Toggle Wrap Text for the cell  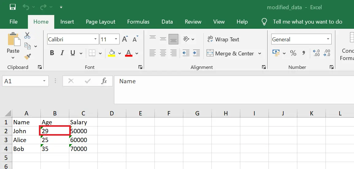coord(223,39)
